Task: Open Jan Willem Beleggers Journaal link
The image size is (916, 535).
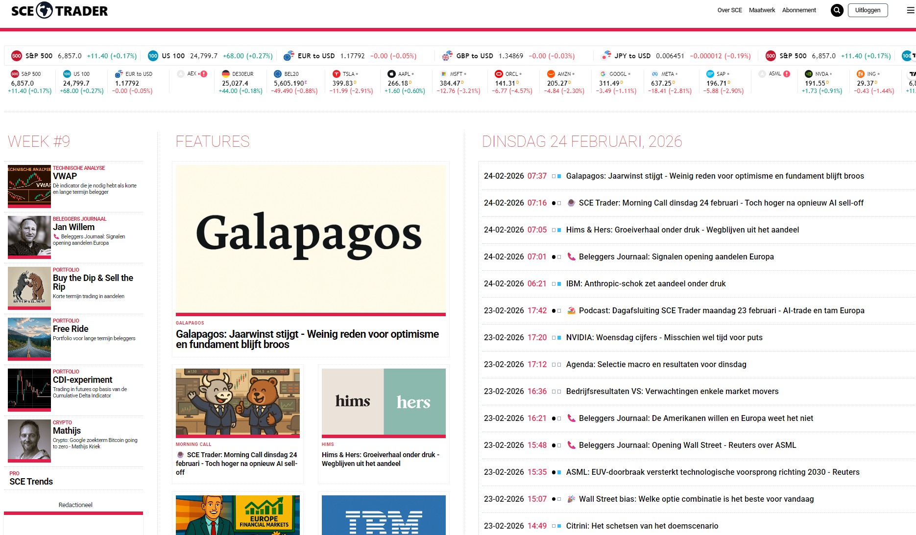Action: [x=73, y=227]
